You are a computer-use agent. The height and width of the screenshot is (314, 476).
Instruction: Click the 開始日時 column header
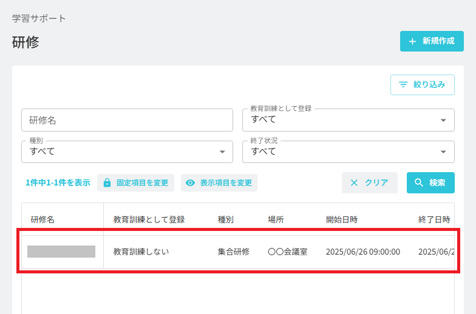click(x=342, y=219)
